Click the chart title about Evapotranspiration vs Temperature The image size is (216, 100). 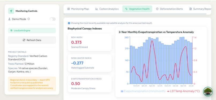[x=156, y=32]
